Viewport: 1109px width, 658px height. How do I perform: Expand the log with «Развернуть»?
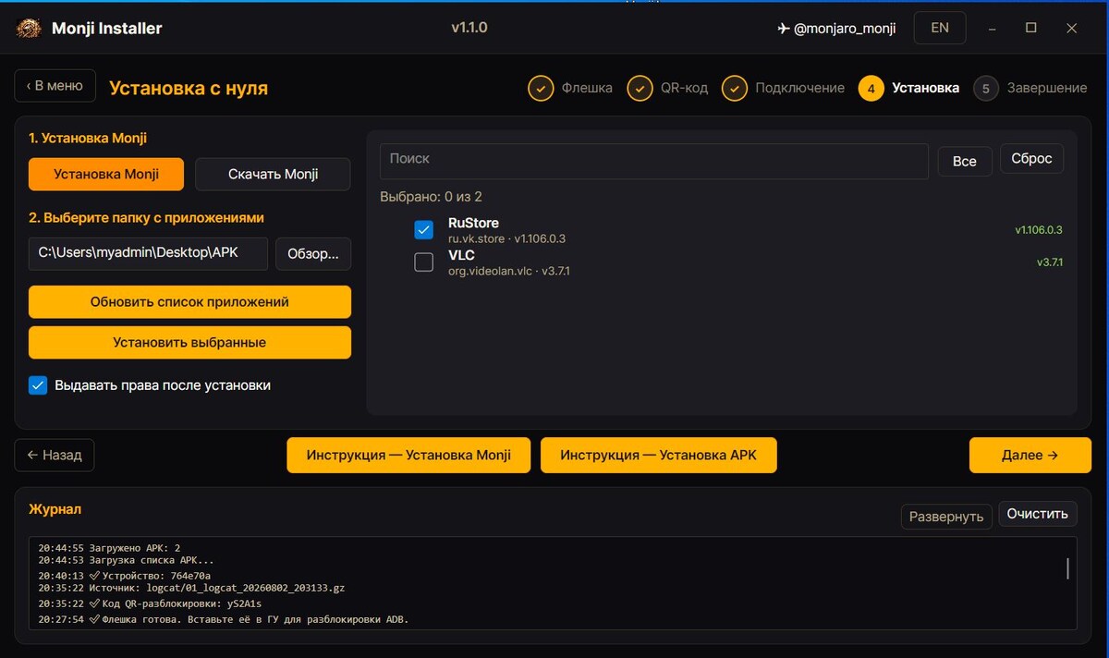coord(946,517)
